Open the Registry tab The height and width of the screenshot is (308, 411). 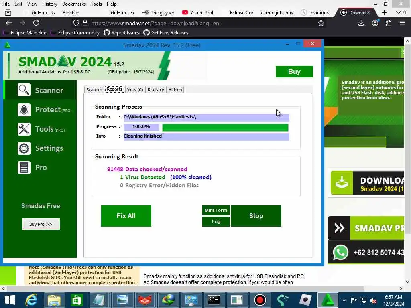pos(156,90)
